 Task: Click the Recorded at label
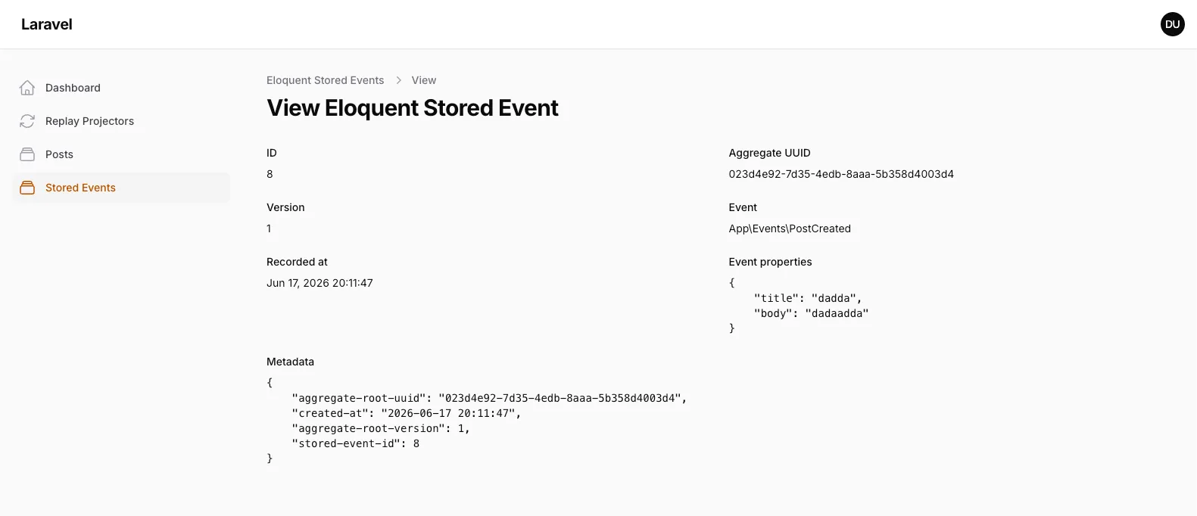click(297, 262)
